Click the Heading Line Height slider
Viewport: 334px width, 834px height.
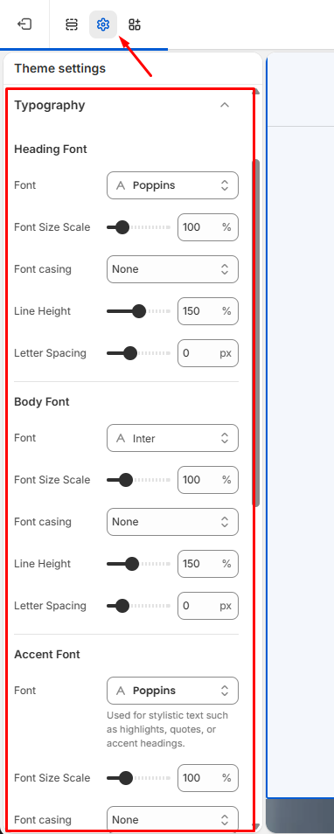pyautogui.click(x=139, y=311)
